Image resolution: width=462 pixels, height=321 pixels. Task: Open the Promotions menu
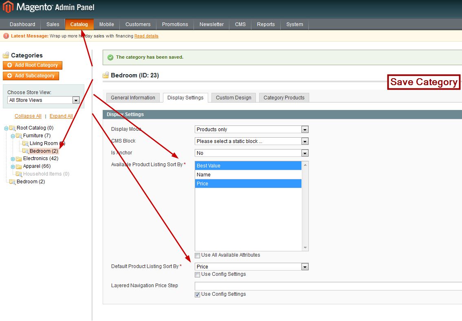pyautogui.click(x=174, y=24)
